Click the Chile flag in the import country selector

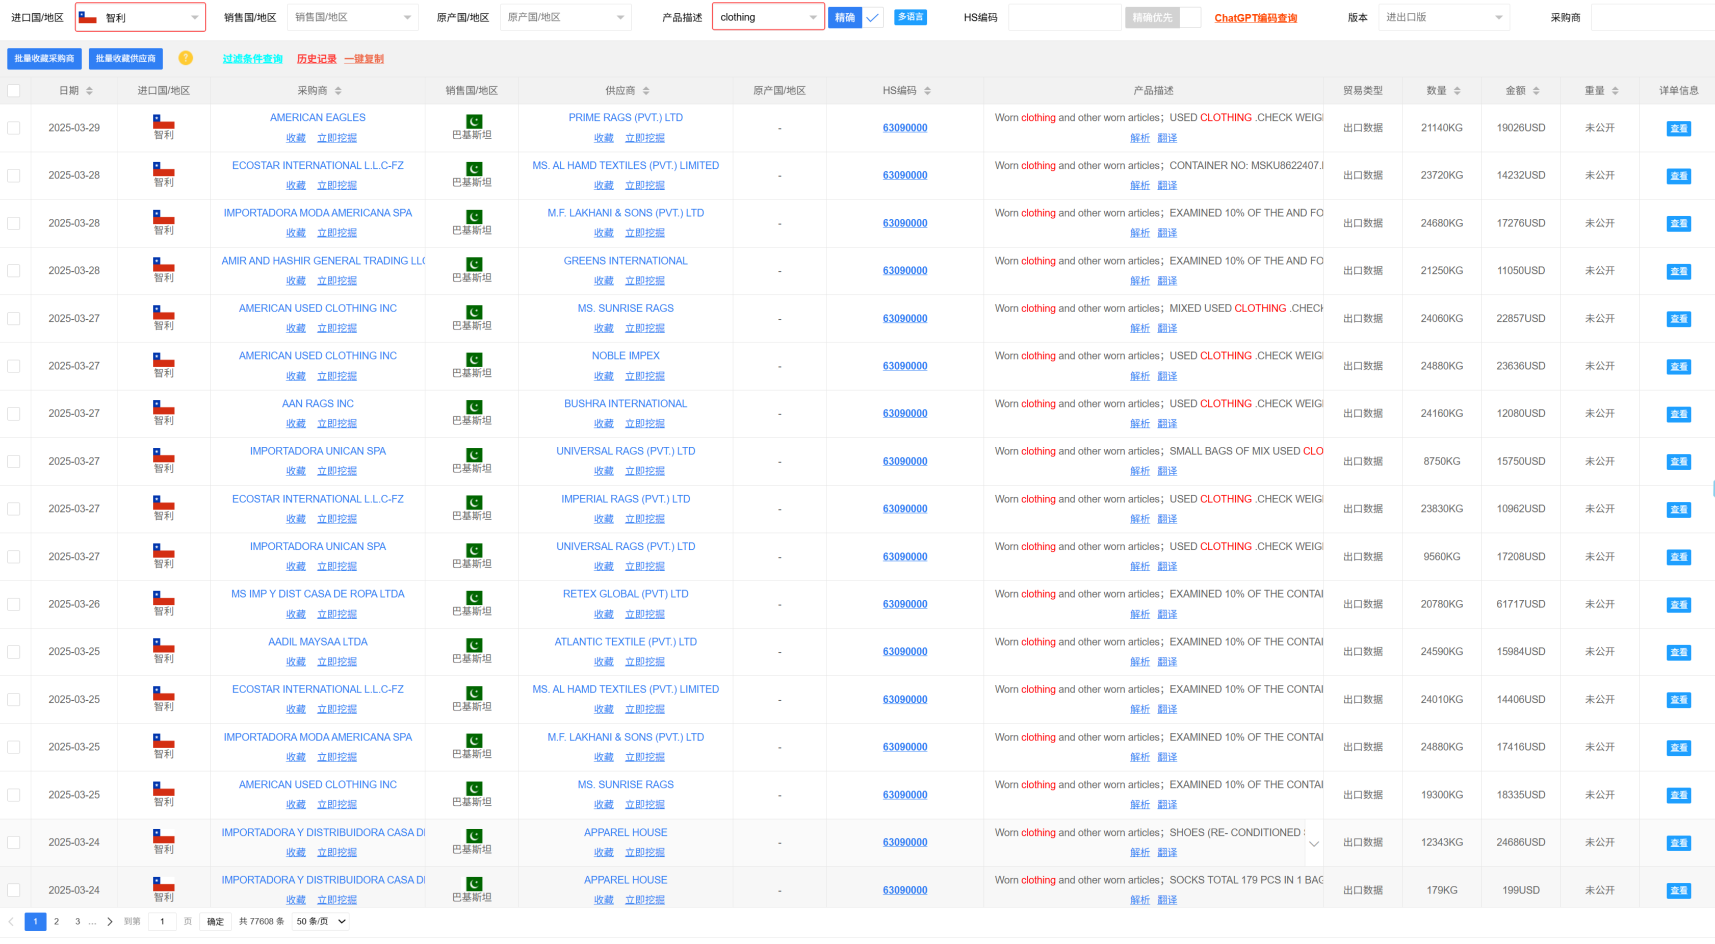(x=88, y=17)
